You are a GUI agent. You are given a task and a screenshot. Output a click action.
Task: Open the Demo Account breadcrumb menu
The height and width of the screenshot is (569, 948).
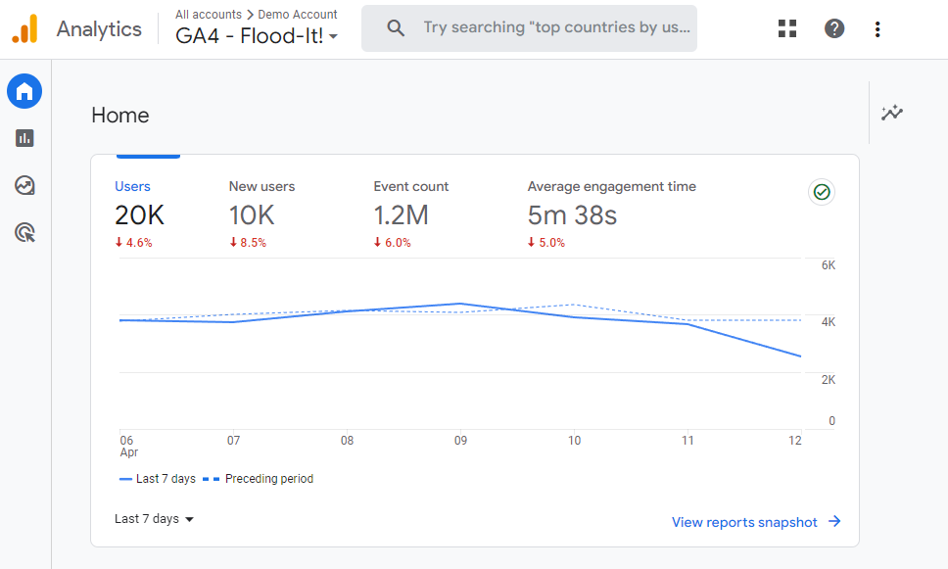(x=297, y=15)
